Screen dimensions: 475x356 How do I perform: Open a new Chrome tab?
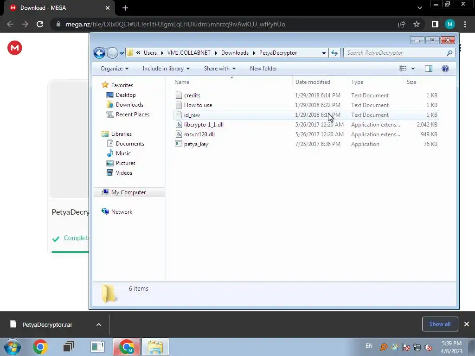125,8
